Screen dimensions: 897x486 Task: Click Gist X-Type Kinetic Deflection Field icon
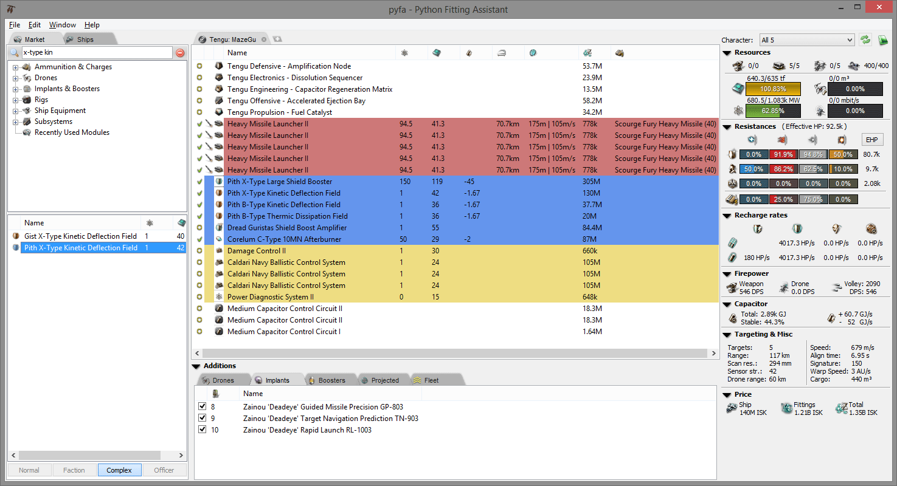click(16, 236)
